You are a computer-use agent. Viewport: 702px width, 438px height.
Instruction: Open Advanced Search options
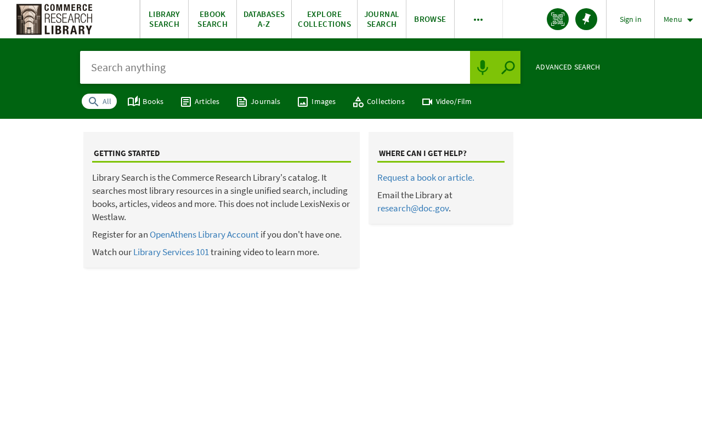[x=568, y=67]
